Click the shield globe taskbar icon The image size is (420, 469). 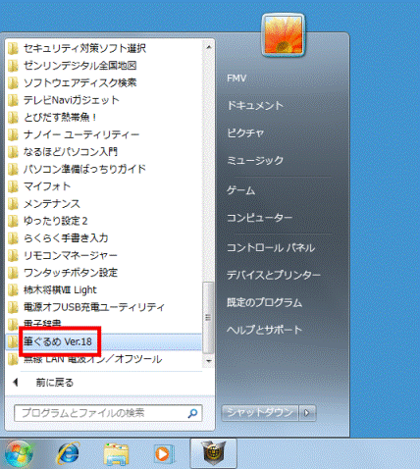(213, 453)
